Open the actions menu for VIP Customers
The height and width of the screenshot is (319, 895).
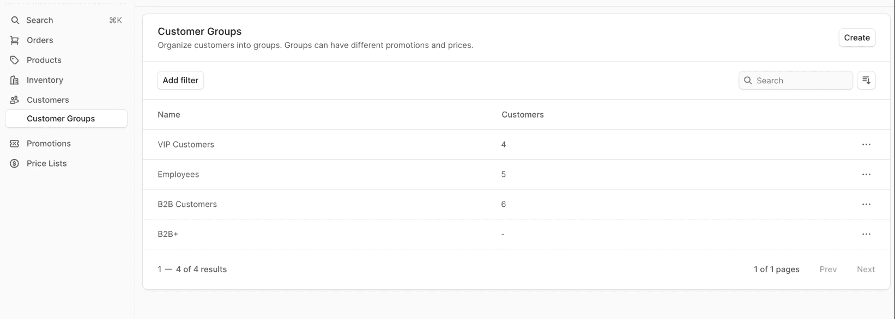point(866,144)
